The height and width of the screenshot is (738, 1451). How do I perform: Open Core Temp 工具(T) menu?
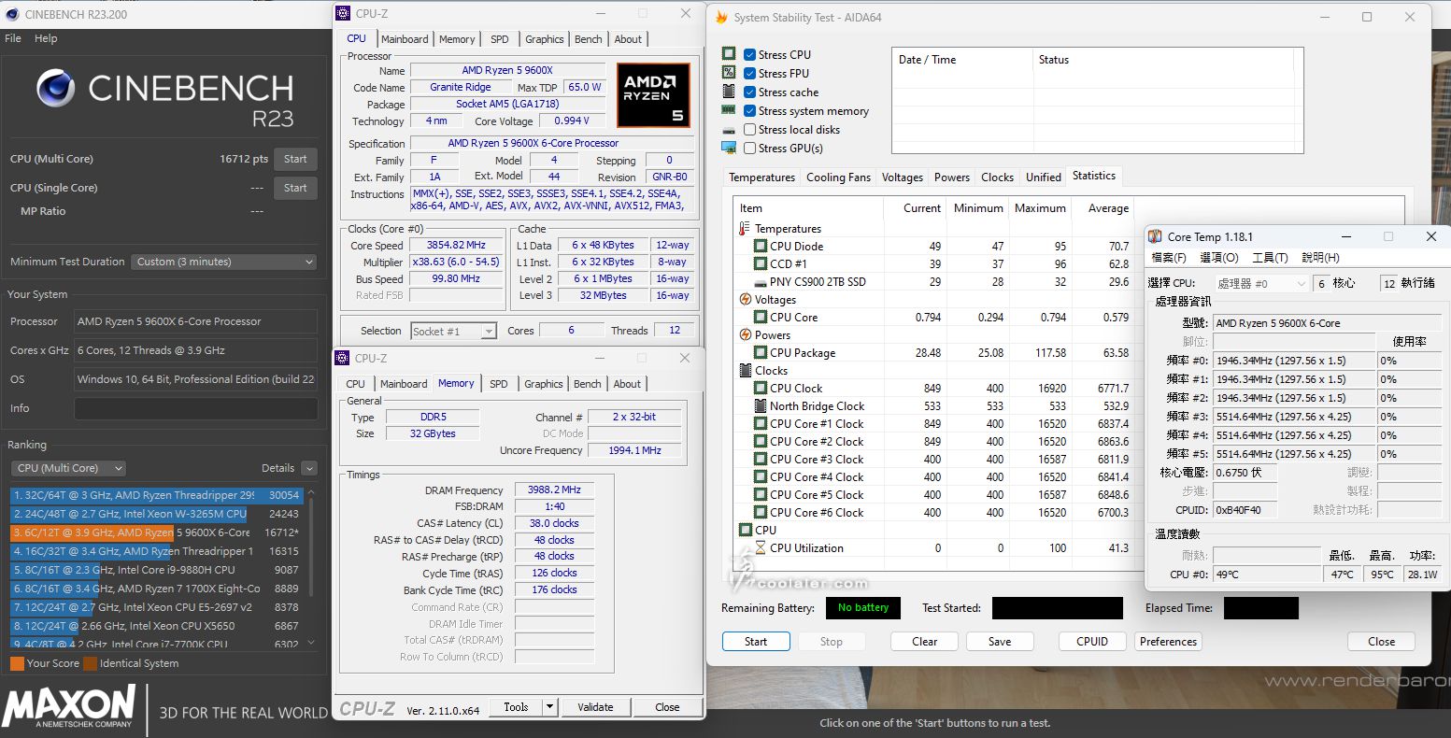1270,258
